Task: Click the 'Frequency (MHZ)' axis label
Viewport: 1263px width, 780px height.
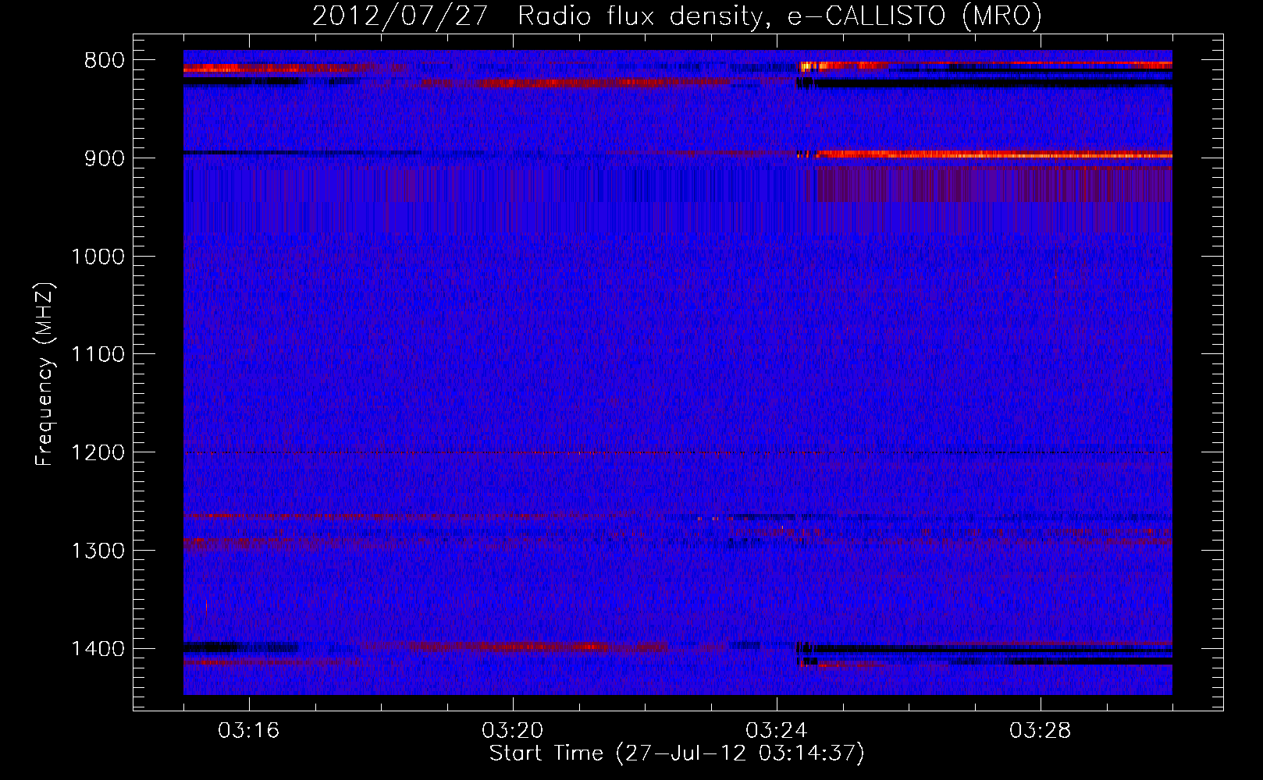Action: (x=44, y=374)
